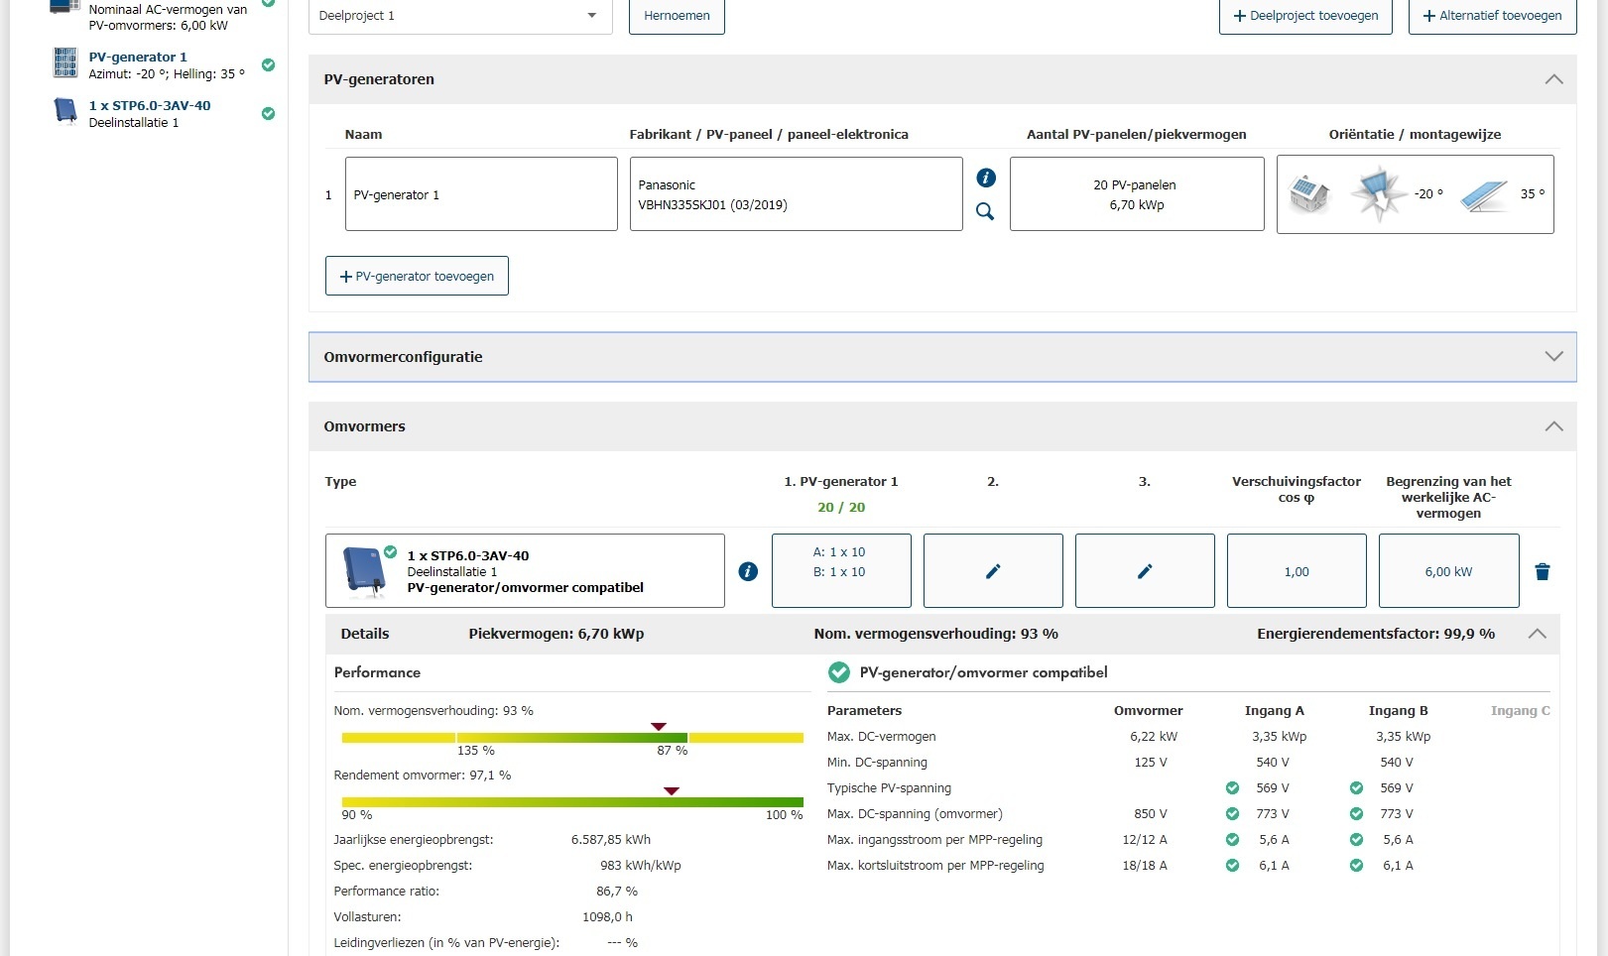Click the PV-generator 1 name field
This screenshot has width=1608, height=956.
pos(481,194)
